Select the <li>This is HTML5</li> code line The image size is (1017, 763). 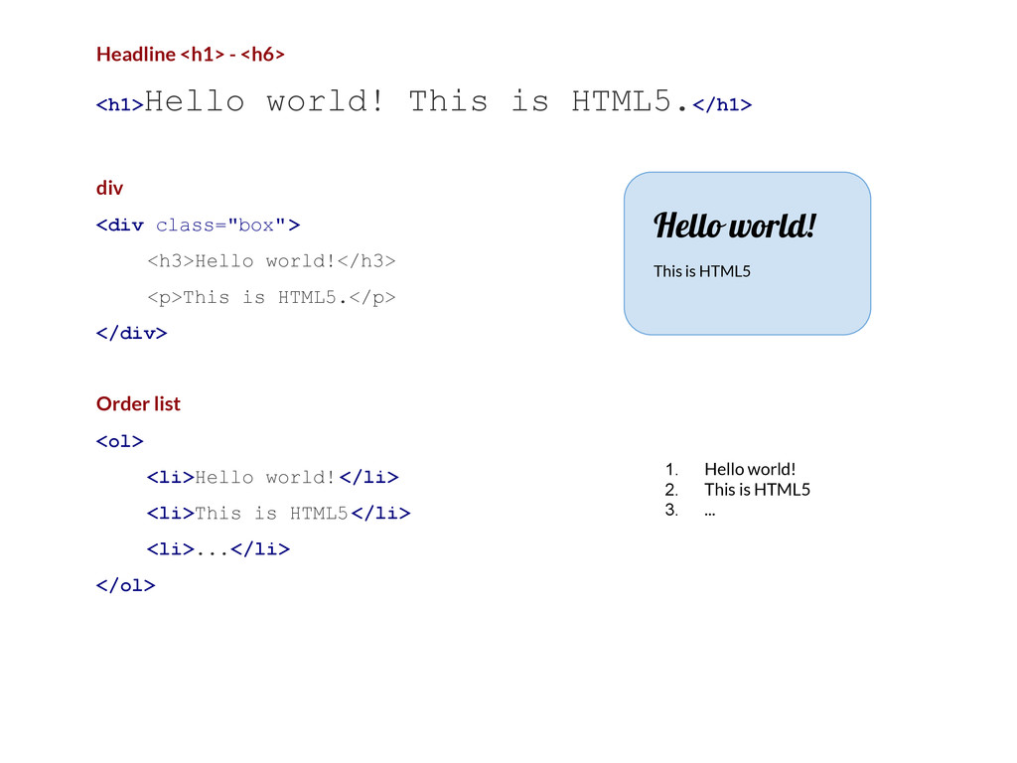(x=278, y=514)
